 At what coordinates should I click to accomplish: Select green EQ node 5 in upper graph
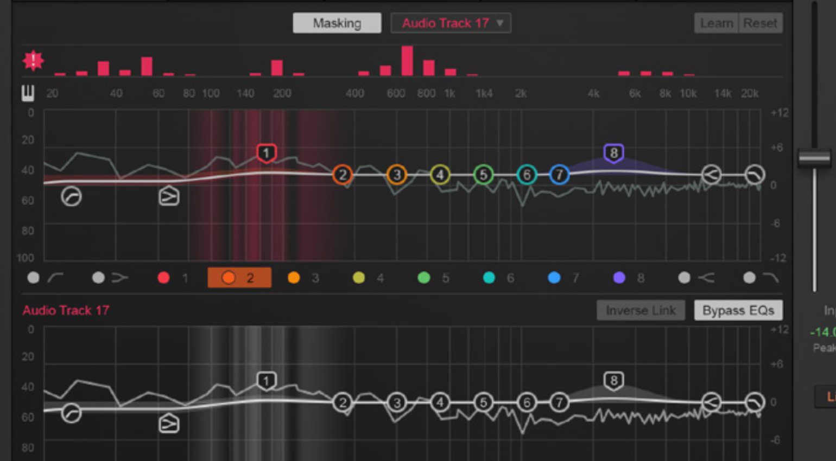(483, 175)
